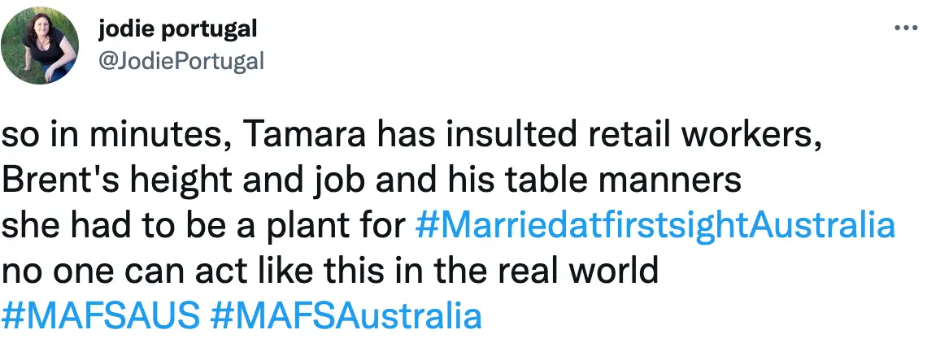The height and width of the screenshot is (343, 927).
Task: Visit the @JodiePortugal handle profile
Action: (x=181, y=60)
